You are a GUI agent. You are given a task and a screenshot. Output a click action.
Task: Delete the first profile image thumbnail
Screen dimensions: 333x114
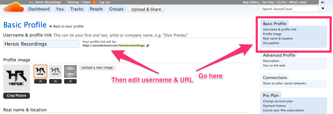coord(40,81)
